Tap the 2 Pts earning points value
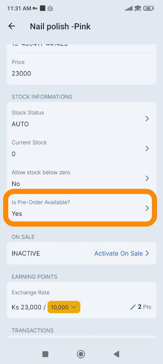 tap(144, 307)
